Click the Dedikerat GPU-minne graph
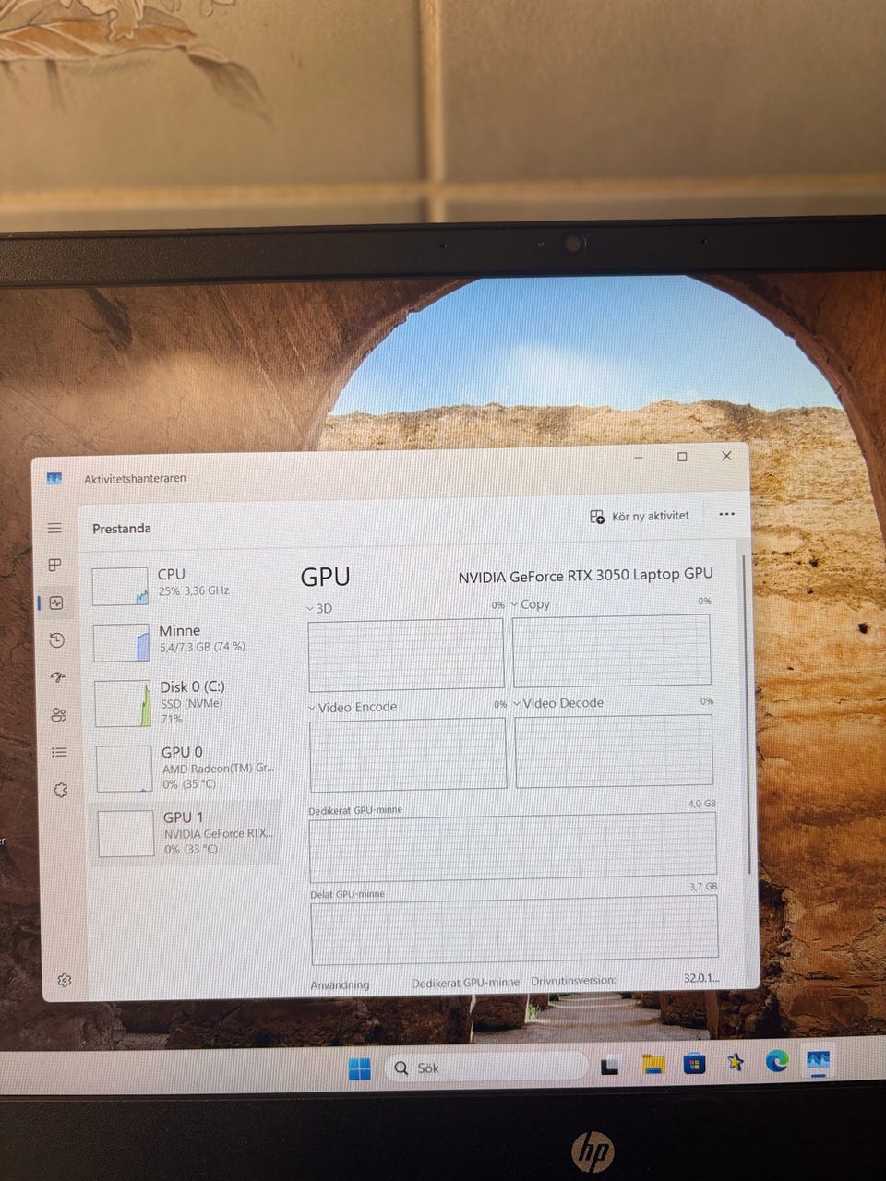Image resolution: width=886 pixels, height=1181 pixels. [x=513, y=847]
